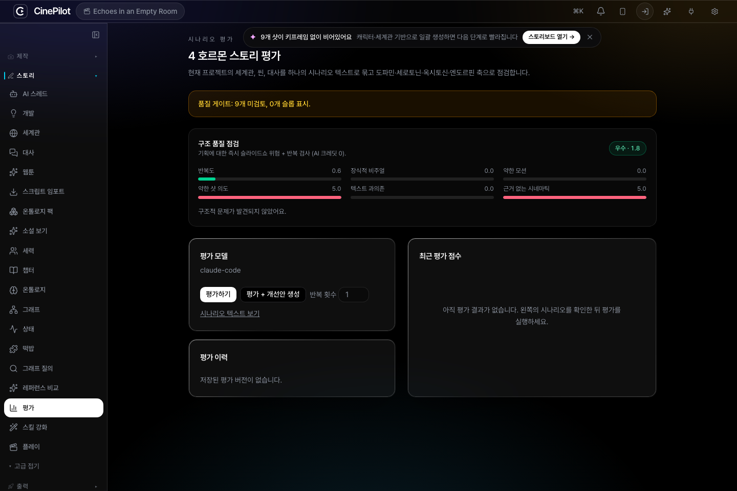
Task: Click the 챕터 book icon
Action: coord(14,270)
